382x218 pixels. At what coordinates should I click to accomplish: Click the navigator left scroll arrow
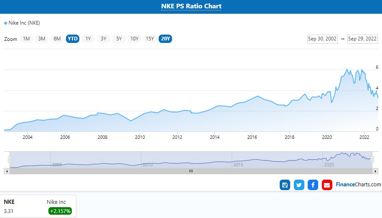[6, 171]
